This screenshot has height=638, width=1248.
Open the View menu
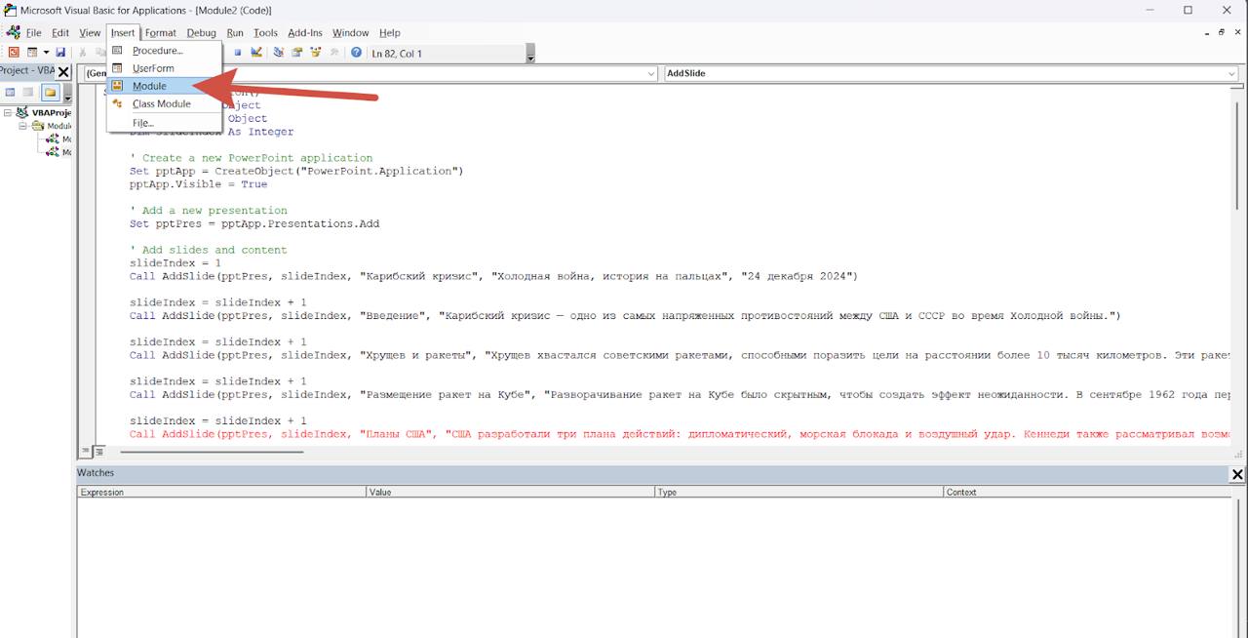tap(90, 32)
